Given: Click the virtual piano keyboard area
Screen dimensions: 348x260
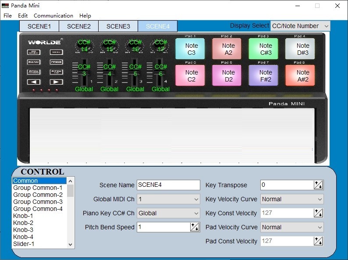Looking at the screenshot, I should click(x=172, y=135).
